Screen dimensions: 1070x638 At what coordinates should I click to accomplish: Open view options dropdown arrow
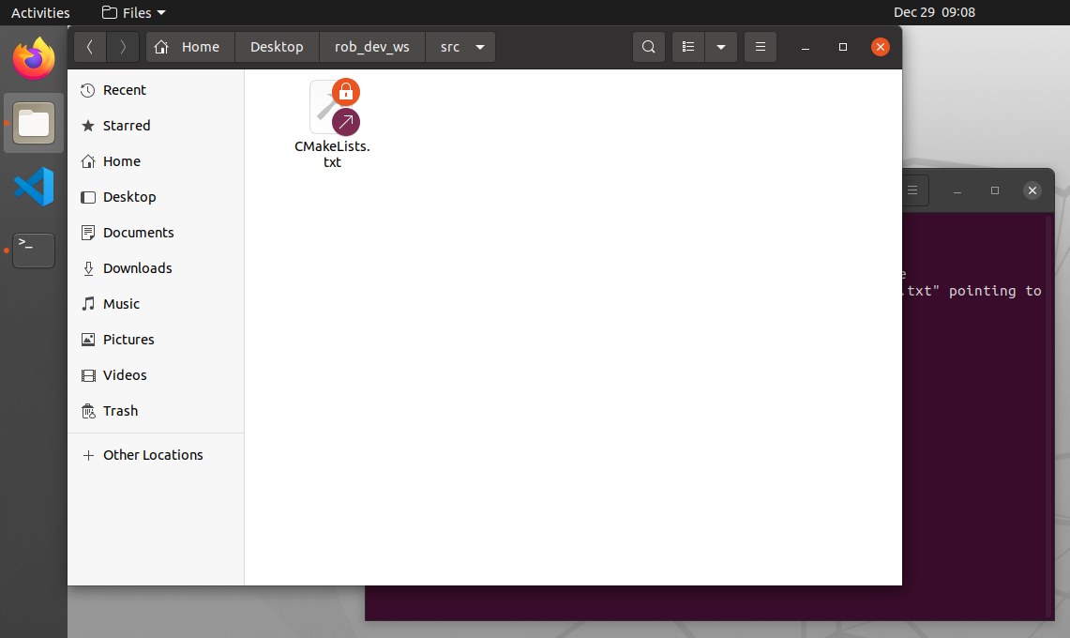point(721,47)
